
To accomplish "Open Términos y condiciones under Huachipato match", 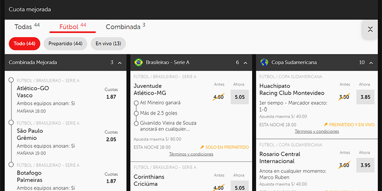I will [317, 131].
